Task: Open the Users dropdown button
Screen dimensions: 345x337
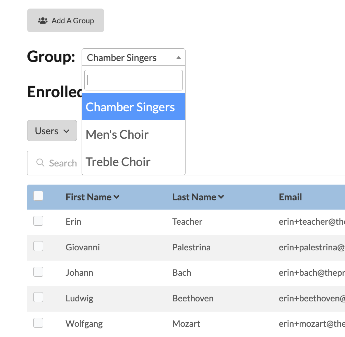Action: click(x=52, y=130)
